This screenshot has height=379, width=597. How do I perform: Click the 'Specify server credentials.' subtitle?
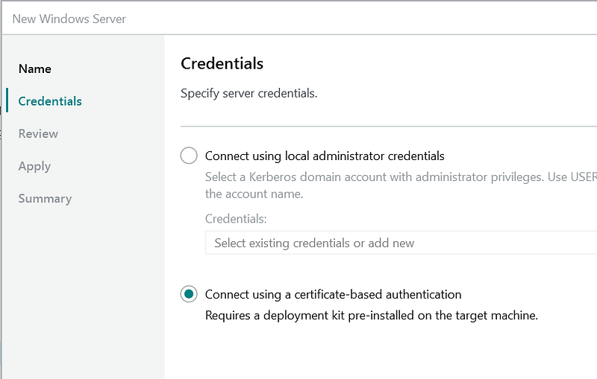click(249, 94)
